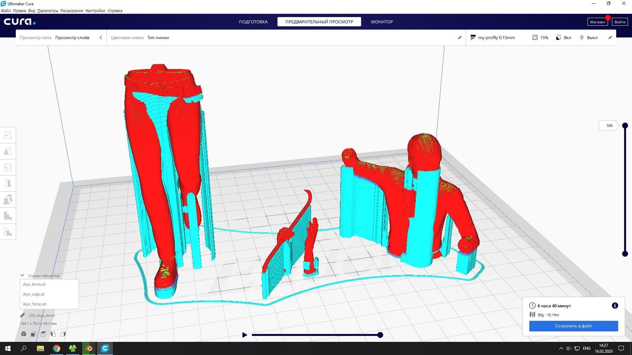Open Настройки menu
632x355 pixels.
(x=95, y=11)
